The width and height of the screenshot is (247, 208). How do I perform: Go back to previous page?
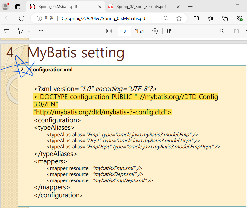pyautogui.click(x=7, y=18)
